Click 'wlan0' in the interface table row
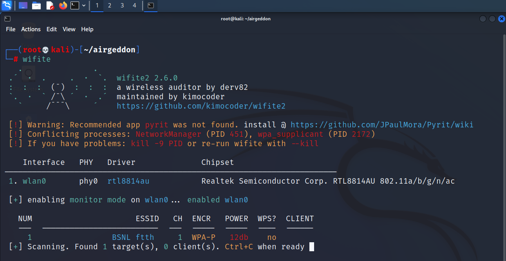The width and height of the screenshot is (506, 261). [x=34, y=181]
